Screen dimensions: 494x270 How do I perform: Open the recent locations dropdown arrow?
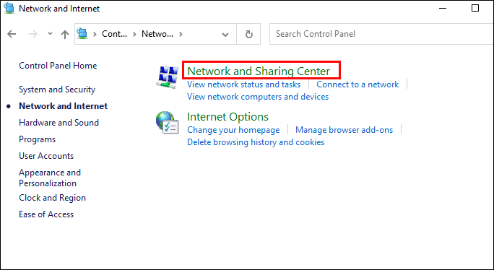click(50, 33)
